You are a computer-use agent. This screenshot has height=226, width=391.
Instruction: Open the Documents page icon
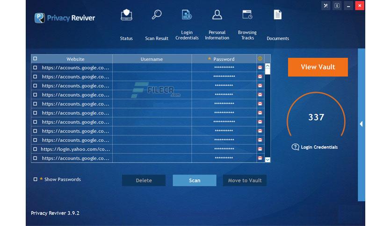(x=277, y=14)
